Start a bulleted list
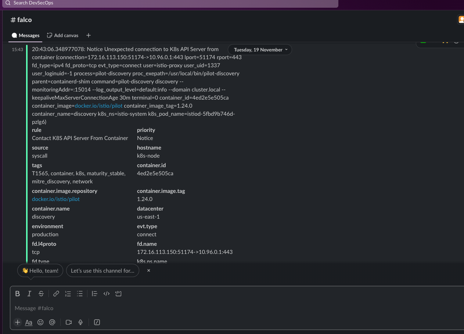The width and height of the screenshot is (464, 334). point(80,294)
